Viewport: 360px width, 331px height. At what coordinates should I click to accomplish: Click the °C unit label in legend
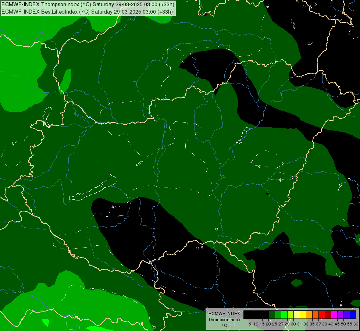225,325
